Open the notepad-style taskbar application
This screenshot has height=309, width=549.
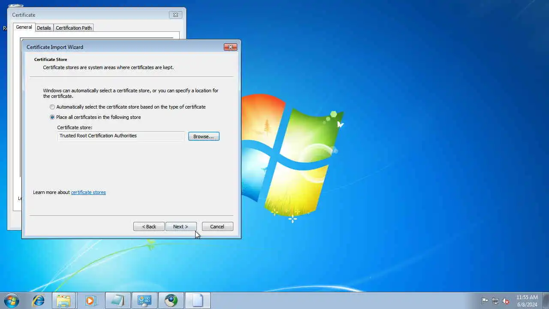coord(118,300)
